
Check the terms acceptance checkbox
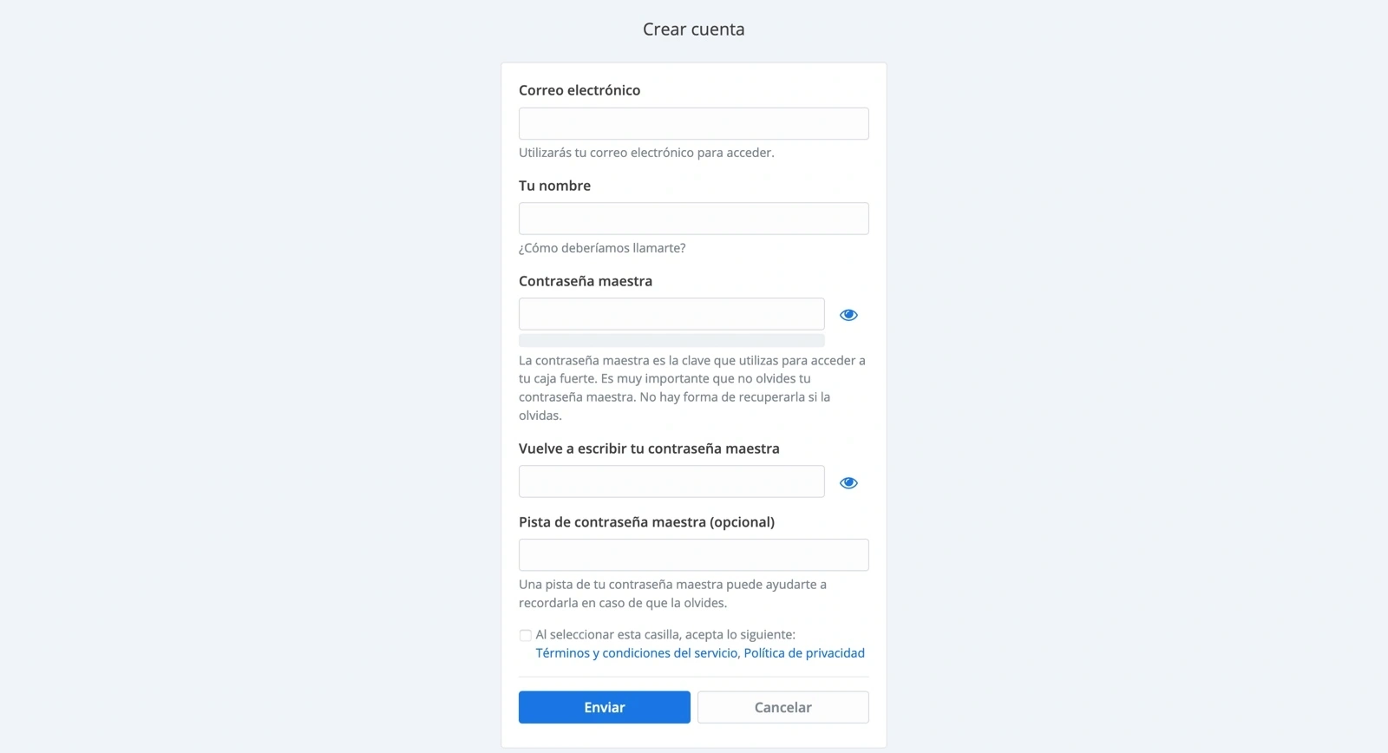pos(526,635)
